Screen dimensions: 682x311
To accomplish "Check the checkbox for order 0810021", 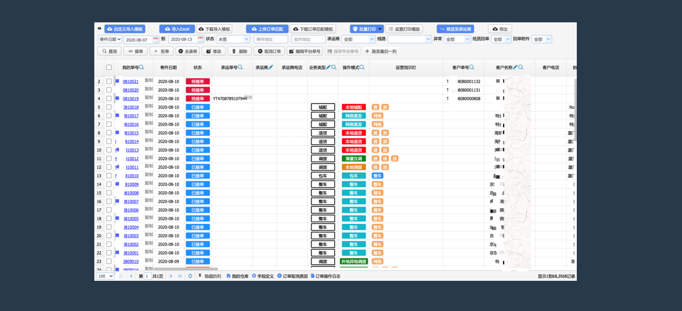I will click(x=109, y=82).
